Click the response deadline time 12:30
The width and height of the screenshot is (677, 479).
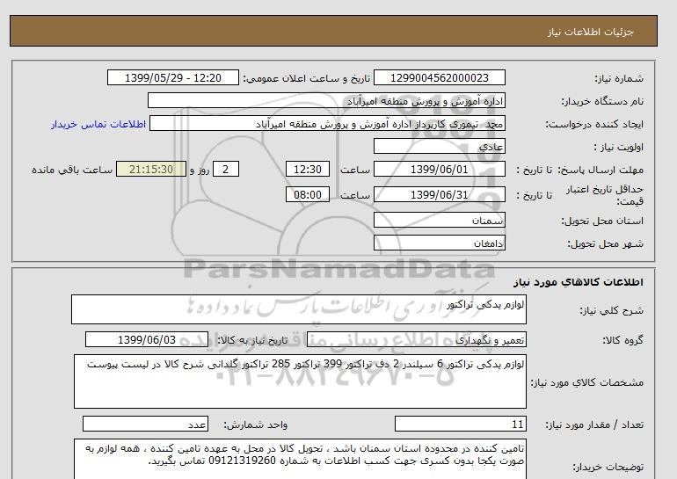coord(308,169)
